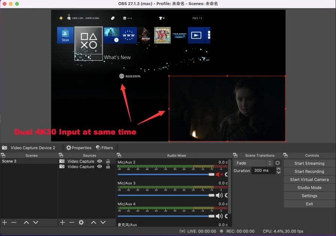Mute the Mic/Aux 4 speaker
This screenshot has width=336, height=236.
218,216
